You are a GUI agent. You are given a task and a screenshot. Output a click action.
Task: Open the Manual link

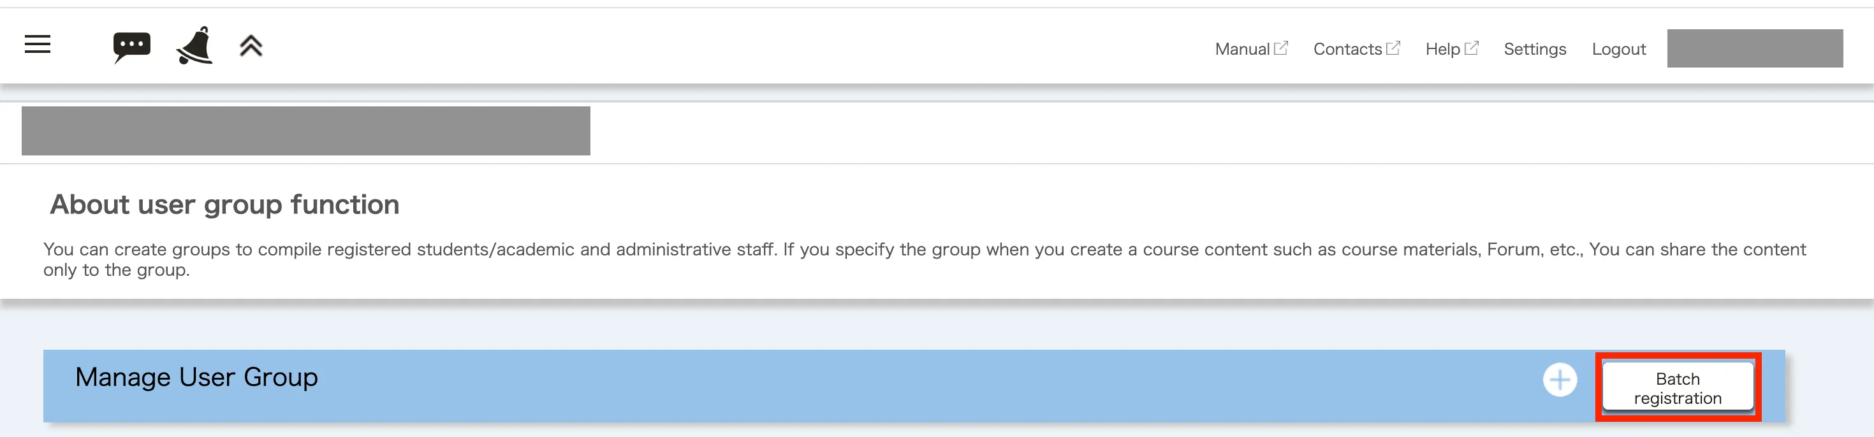coord(1242,50)
